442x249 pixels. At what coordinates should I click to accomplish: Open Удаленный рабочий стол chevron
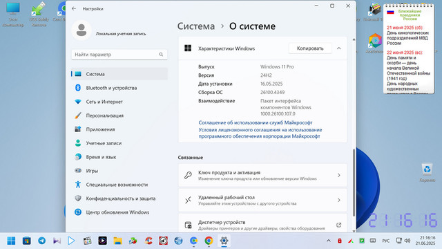pyautogui.click(x=339, y=200)
